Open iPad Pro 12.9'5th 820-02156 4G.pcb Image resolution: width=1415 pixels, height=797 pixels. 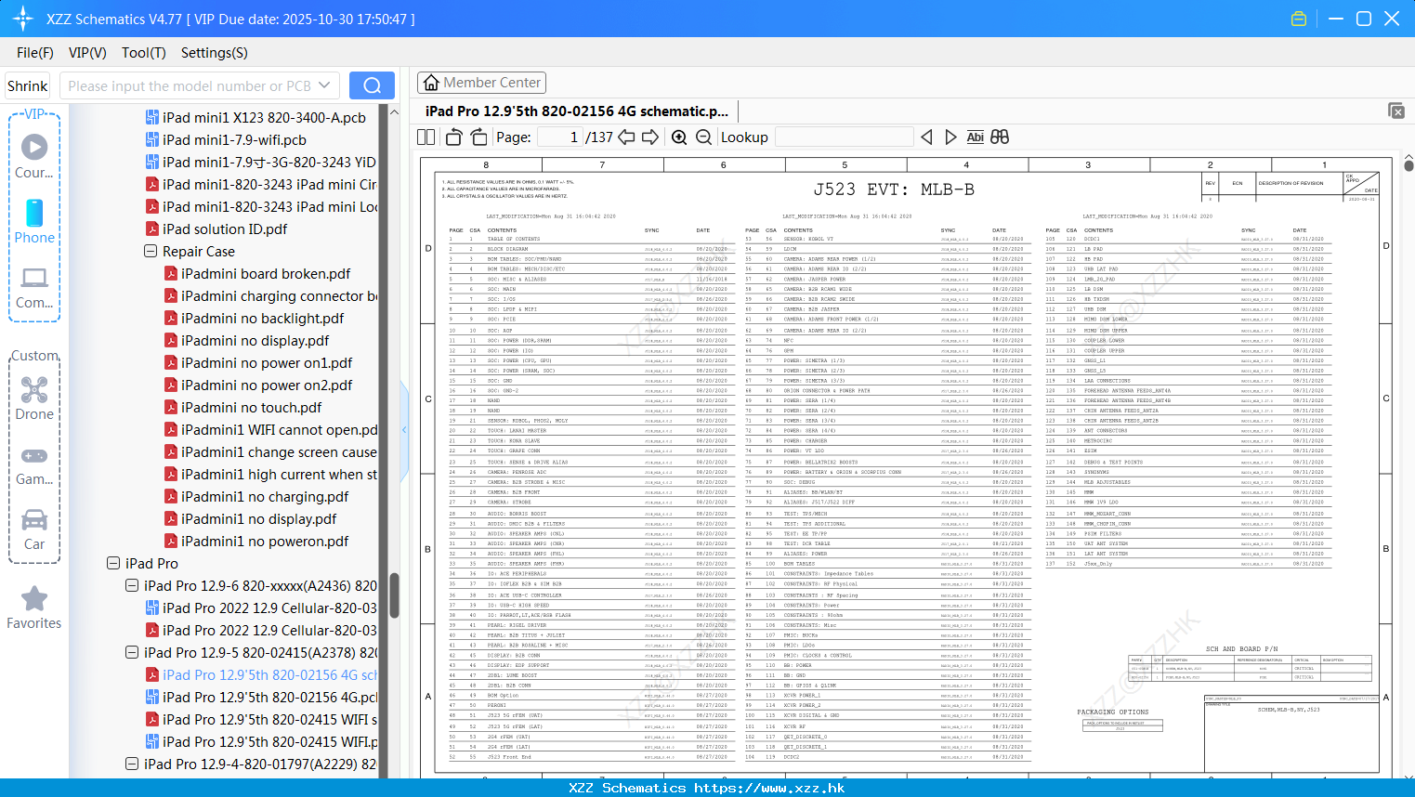(x=269, y=697)
